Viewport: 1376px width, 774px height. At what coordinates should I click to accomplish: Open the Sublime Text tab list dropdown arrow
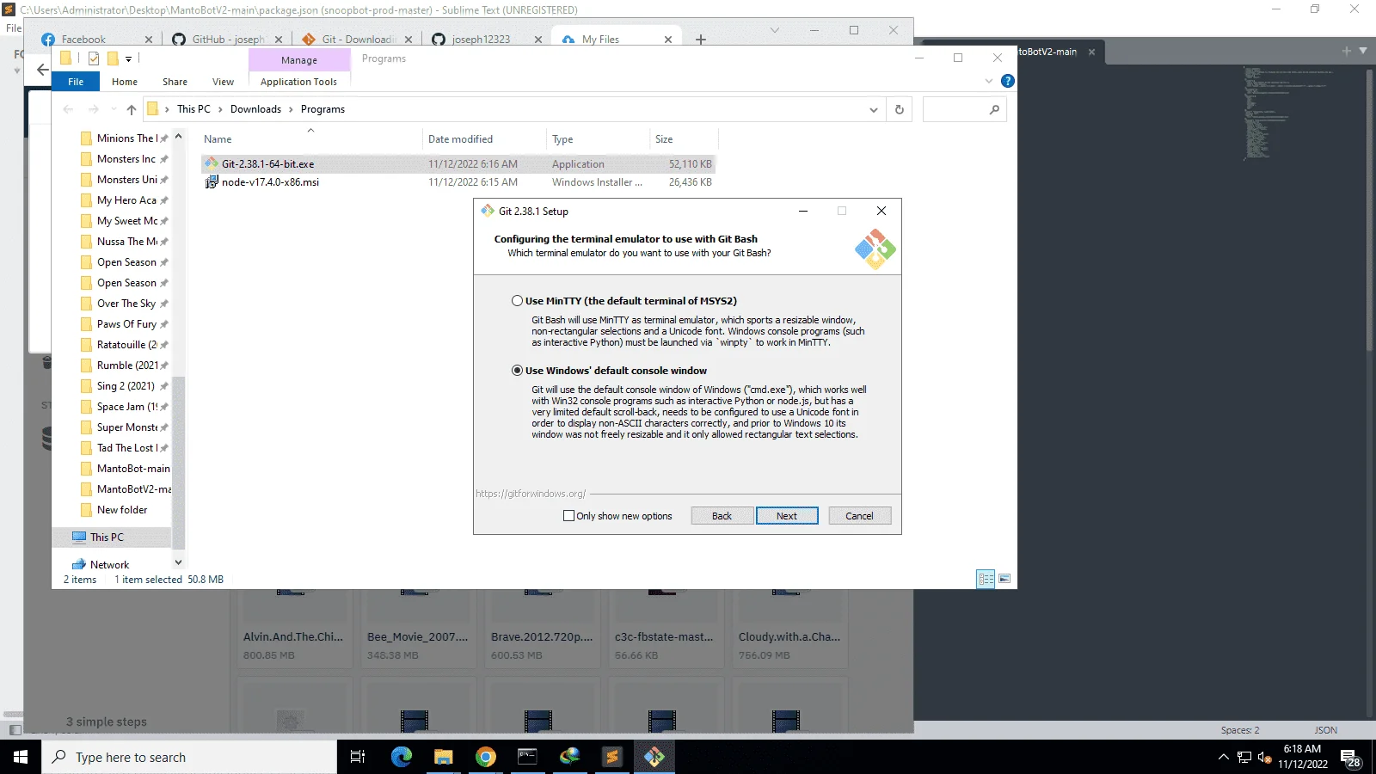[1363, 51]
